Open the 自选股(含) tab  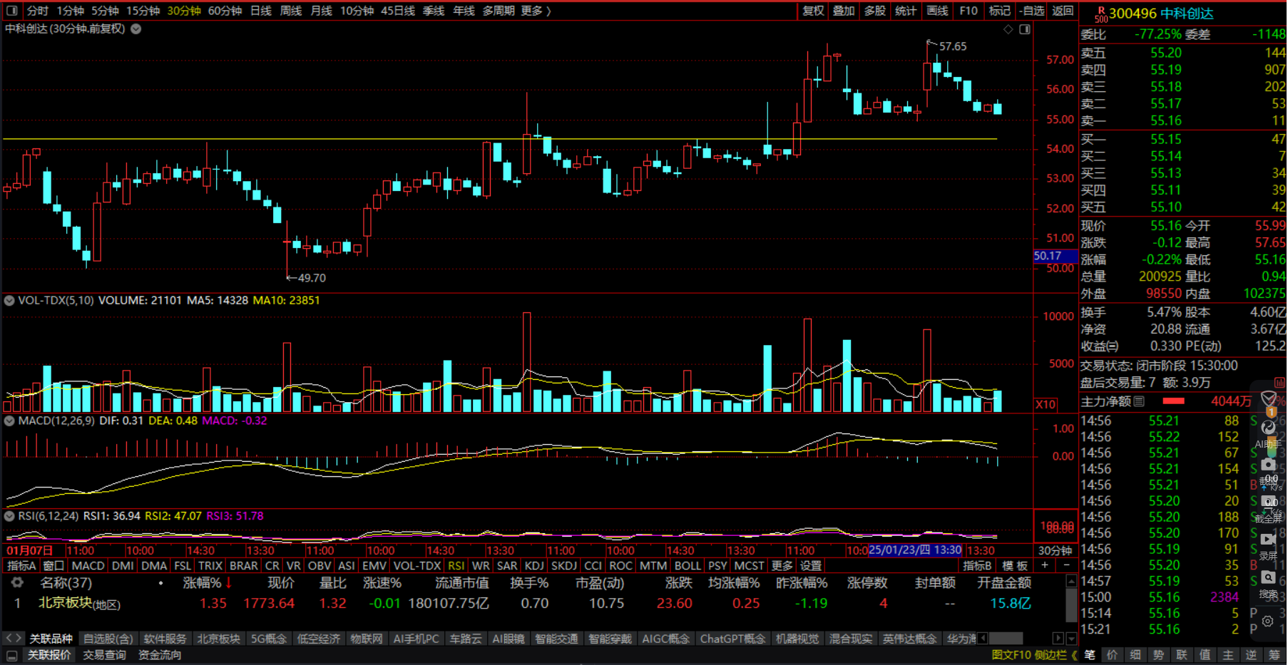click(108, 639)
